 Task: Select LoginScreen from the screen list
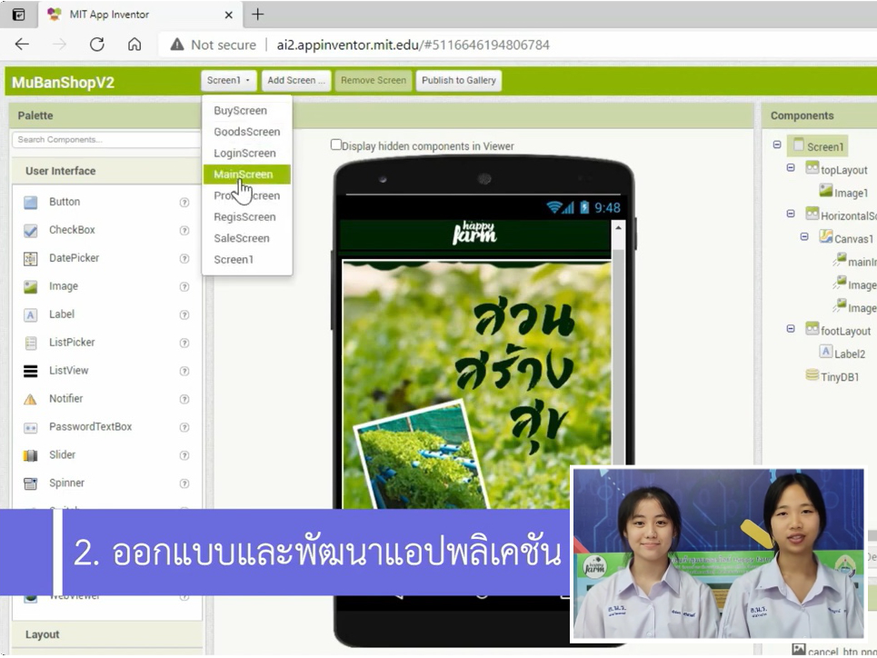click(246, 154)
